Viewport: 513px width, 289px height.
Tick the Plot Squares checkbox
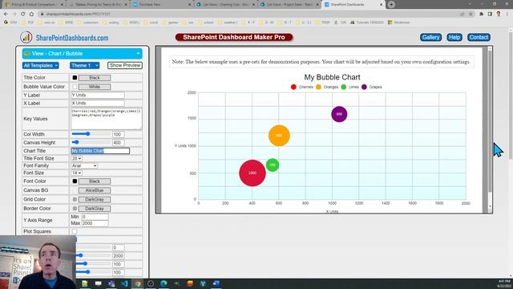(75, 232)
